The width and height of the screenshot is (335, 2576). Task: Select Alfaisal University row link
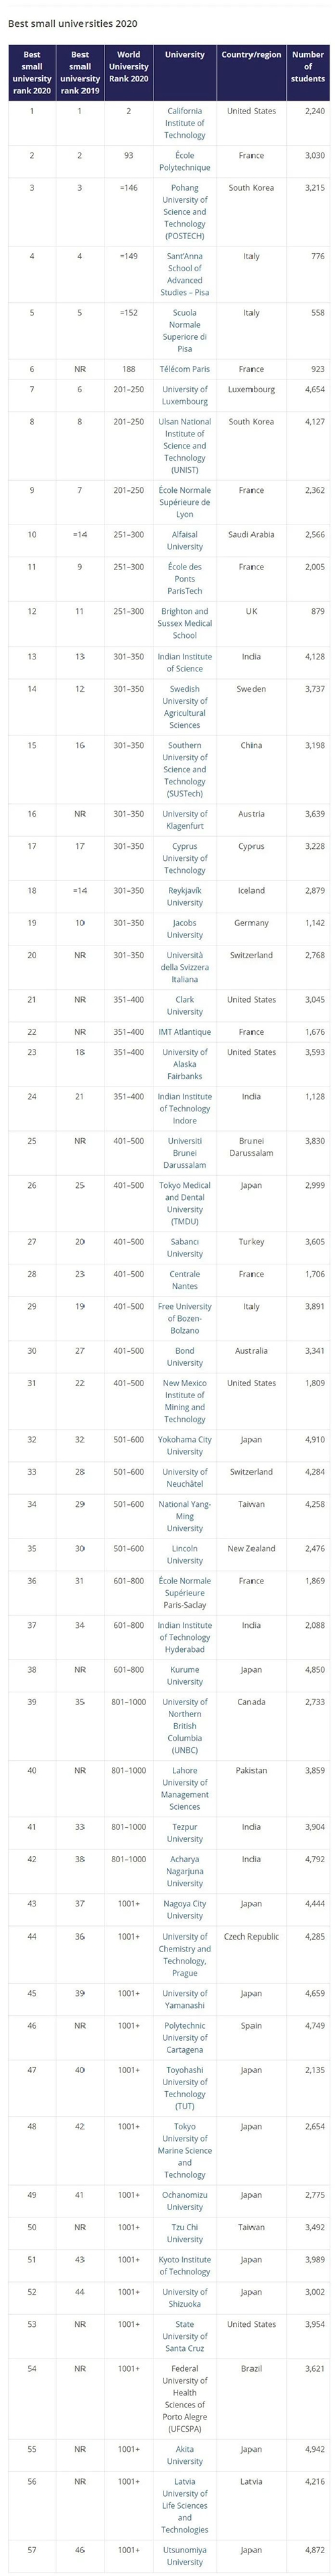pyautogui.click(x=184, y=540)
